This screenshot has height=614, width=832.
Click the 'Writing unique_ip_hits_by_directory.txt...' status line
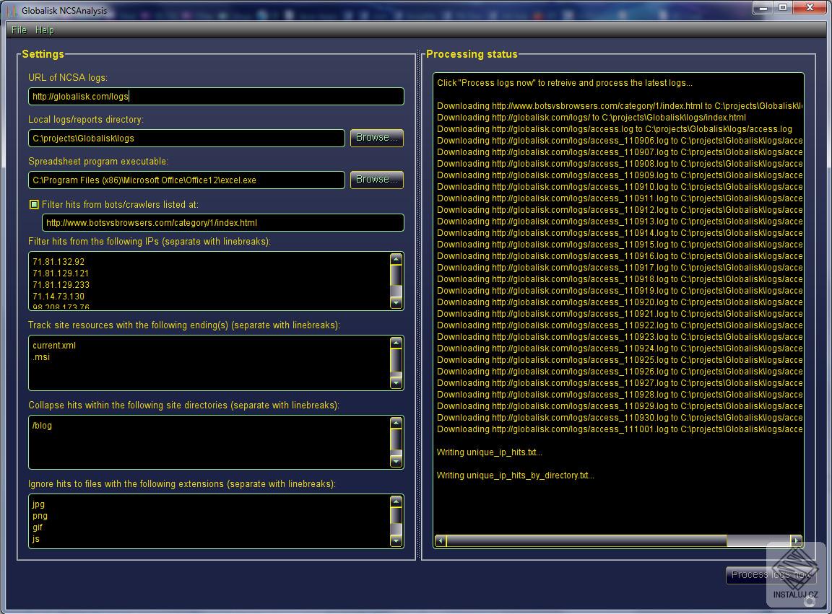515,475
